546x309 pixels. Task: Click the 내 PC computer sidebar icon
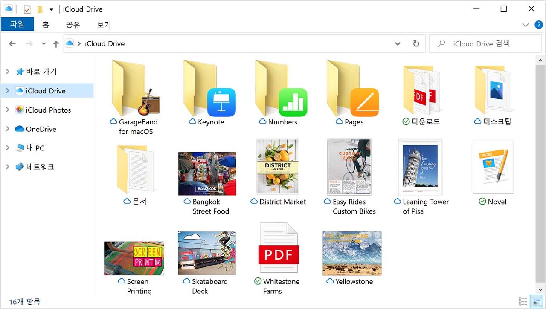[20, 148]
